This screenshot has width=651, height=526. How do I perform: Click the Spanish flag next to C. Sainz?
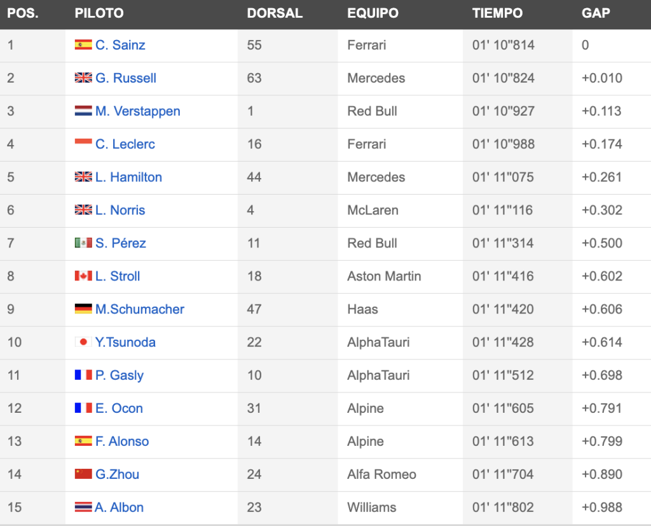pyautogui.click(x=83, y=45)
